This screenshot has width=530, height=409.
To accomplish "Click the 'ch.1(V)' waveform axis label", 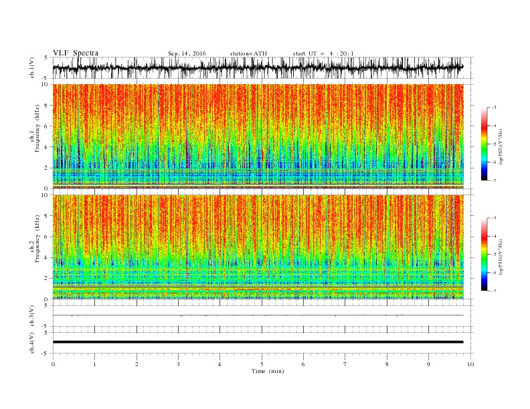I will coord(32,67).
